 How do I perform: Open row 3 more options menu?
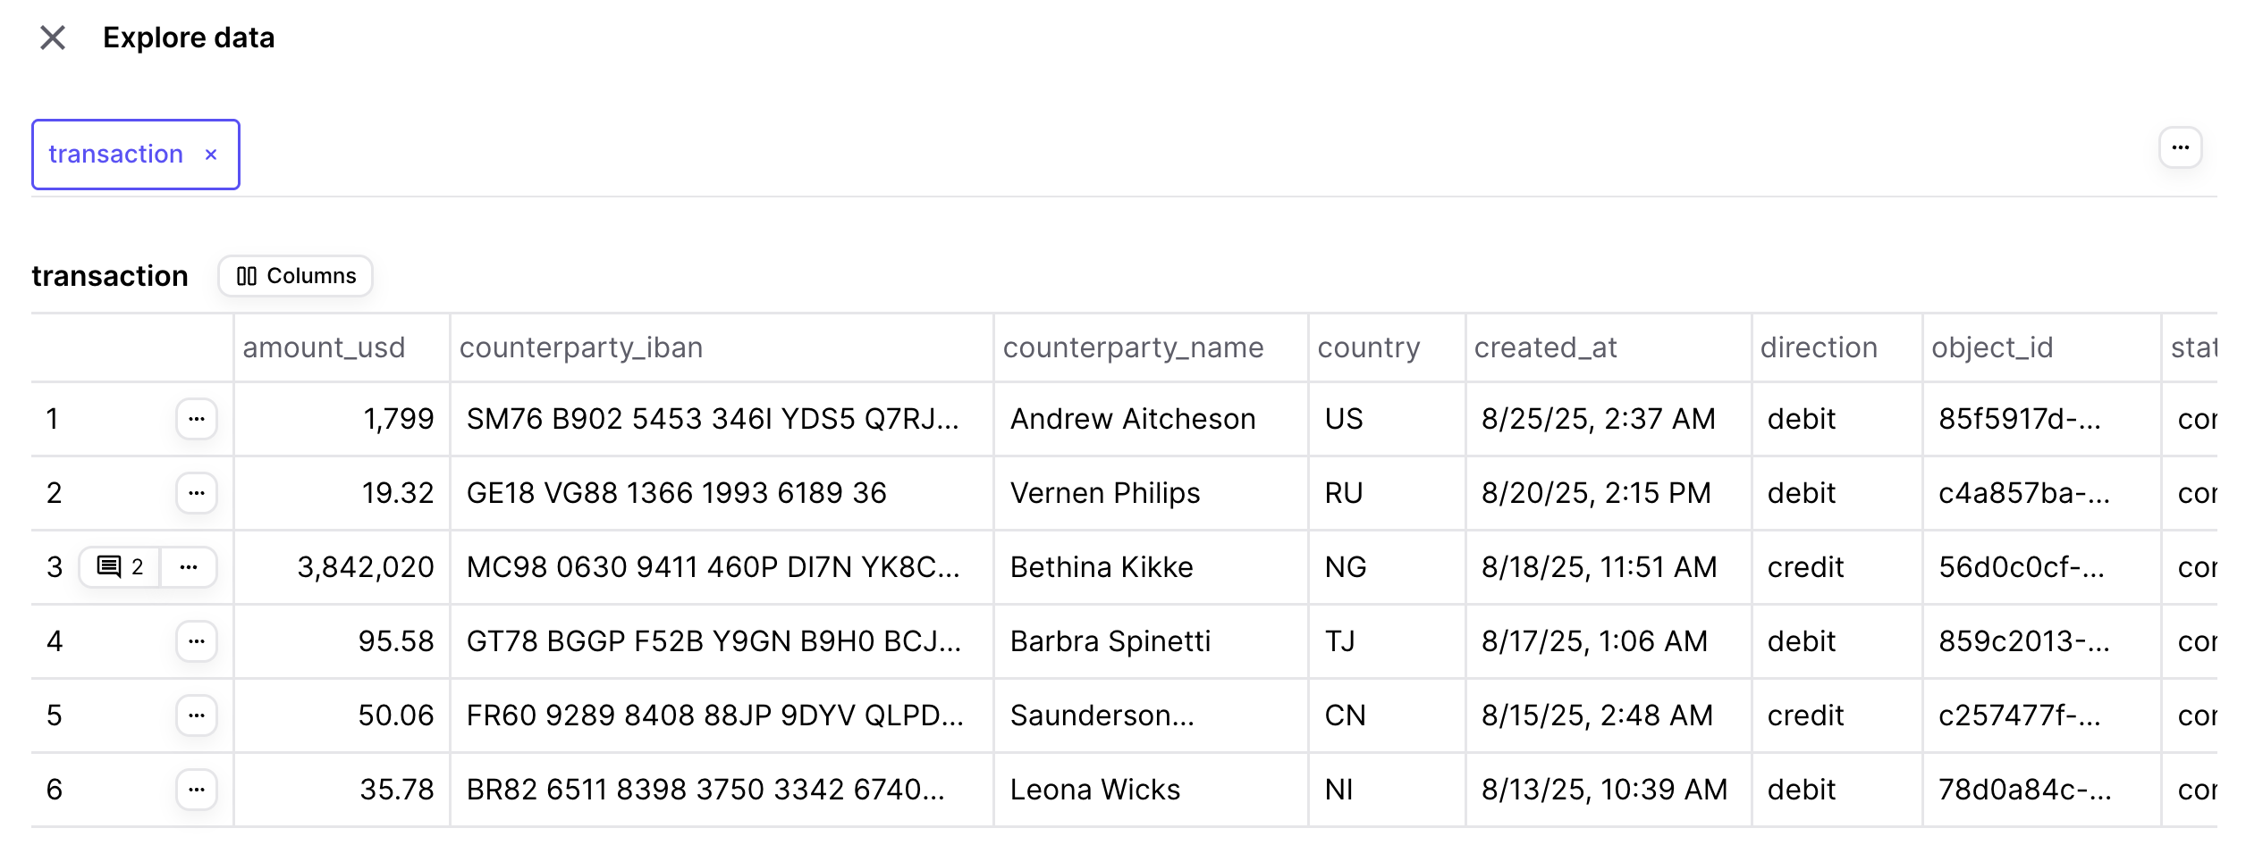click(189, 567)
